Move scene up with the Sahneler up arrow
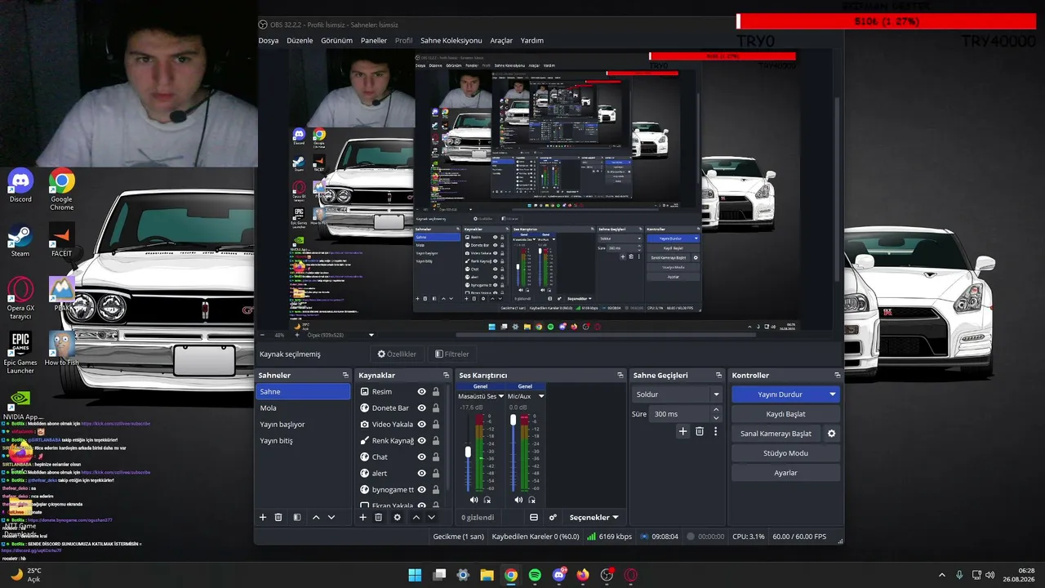The width and height of the screenshot is (1045, 588). click(316, 517)
